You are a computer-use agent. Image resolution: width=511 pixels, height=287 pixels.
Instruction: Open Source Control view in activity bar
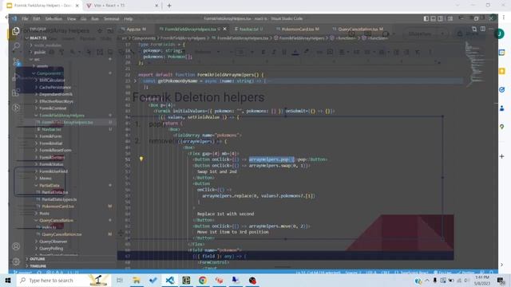coord(16,62)
